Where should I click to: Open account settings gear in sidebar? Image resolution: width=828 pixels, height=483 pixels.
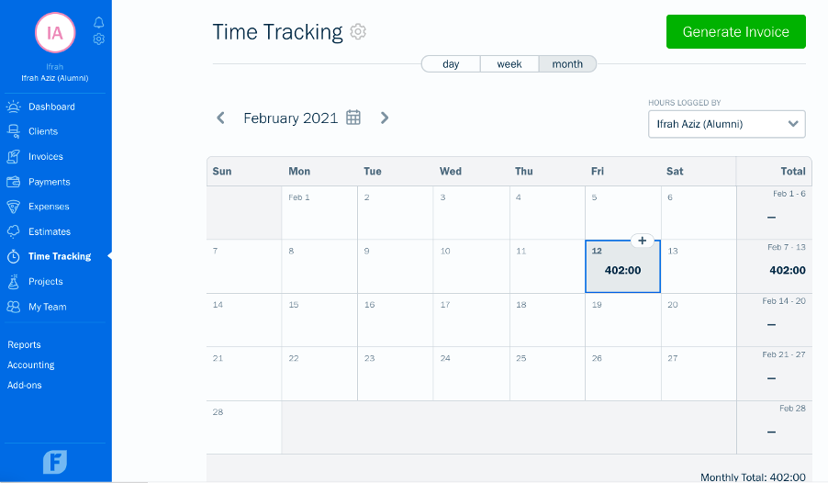(99, 39)
